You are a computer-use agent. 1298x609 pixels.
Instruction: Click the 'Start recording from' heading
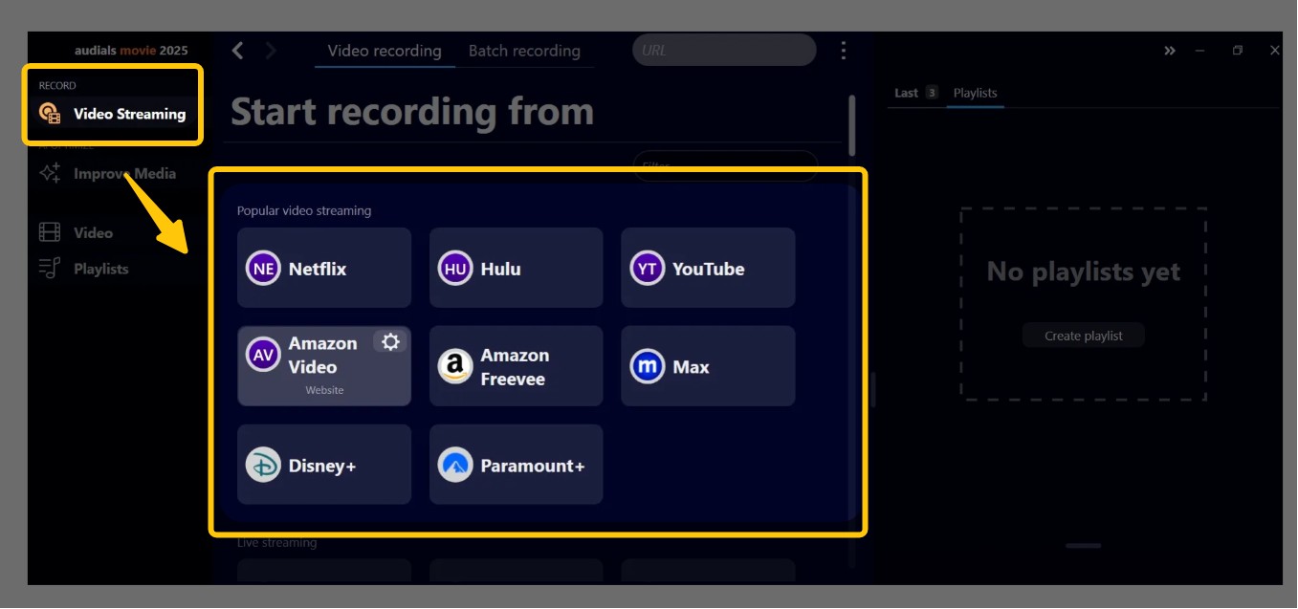point(412,112)
